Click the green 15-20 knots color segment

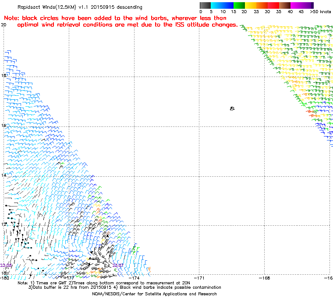[239, 6]
